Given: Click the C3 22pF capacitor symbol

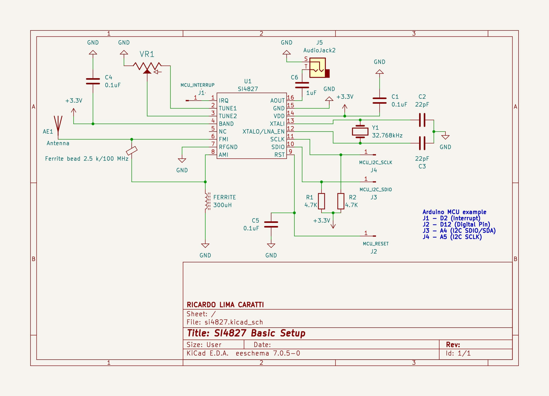Looking at the screenshot, I should 422,143.
